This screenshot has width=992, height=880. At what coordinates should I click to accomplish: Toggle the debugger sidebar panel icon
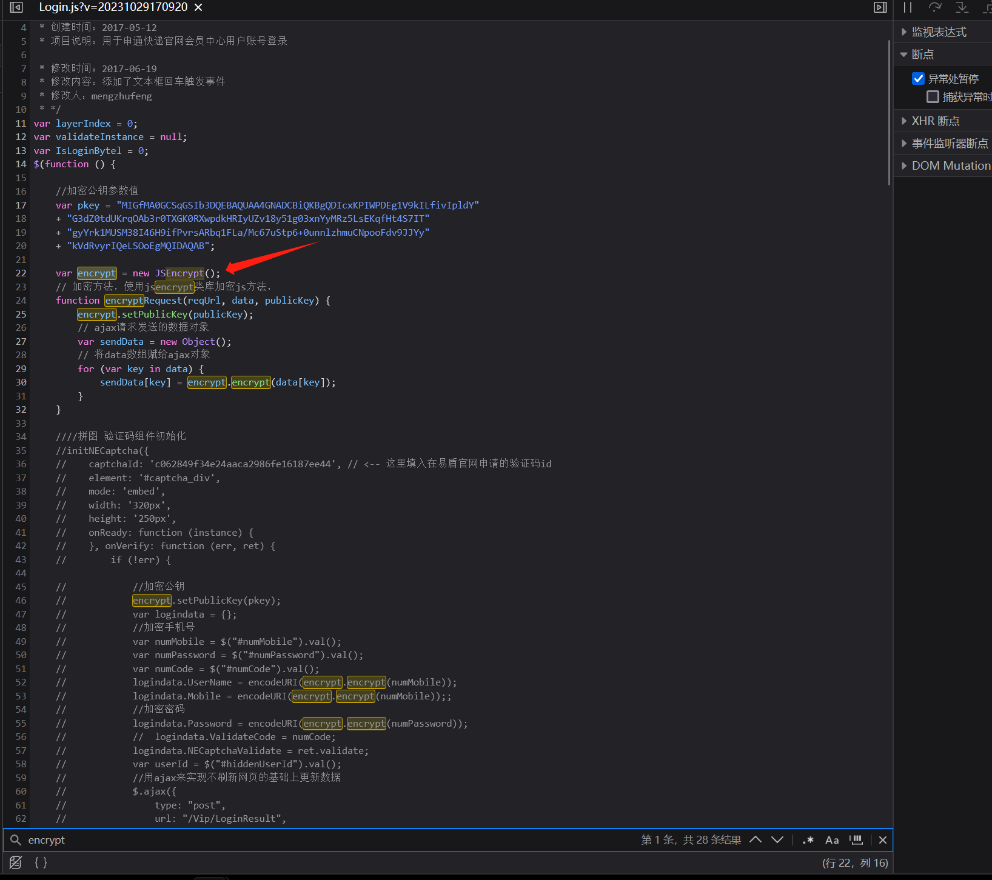pos(880,7)
